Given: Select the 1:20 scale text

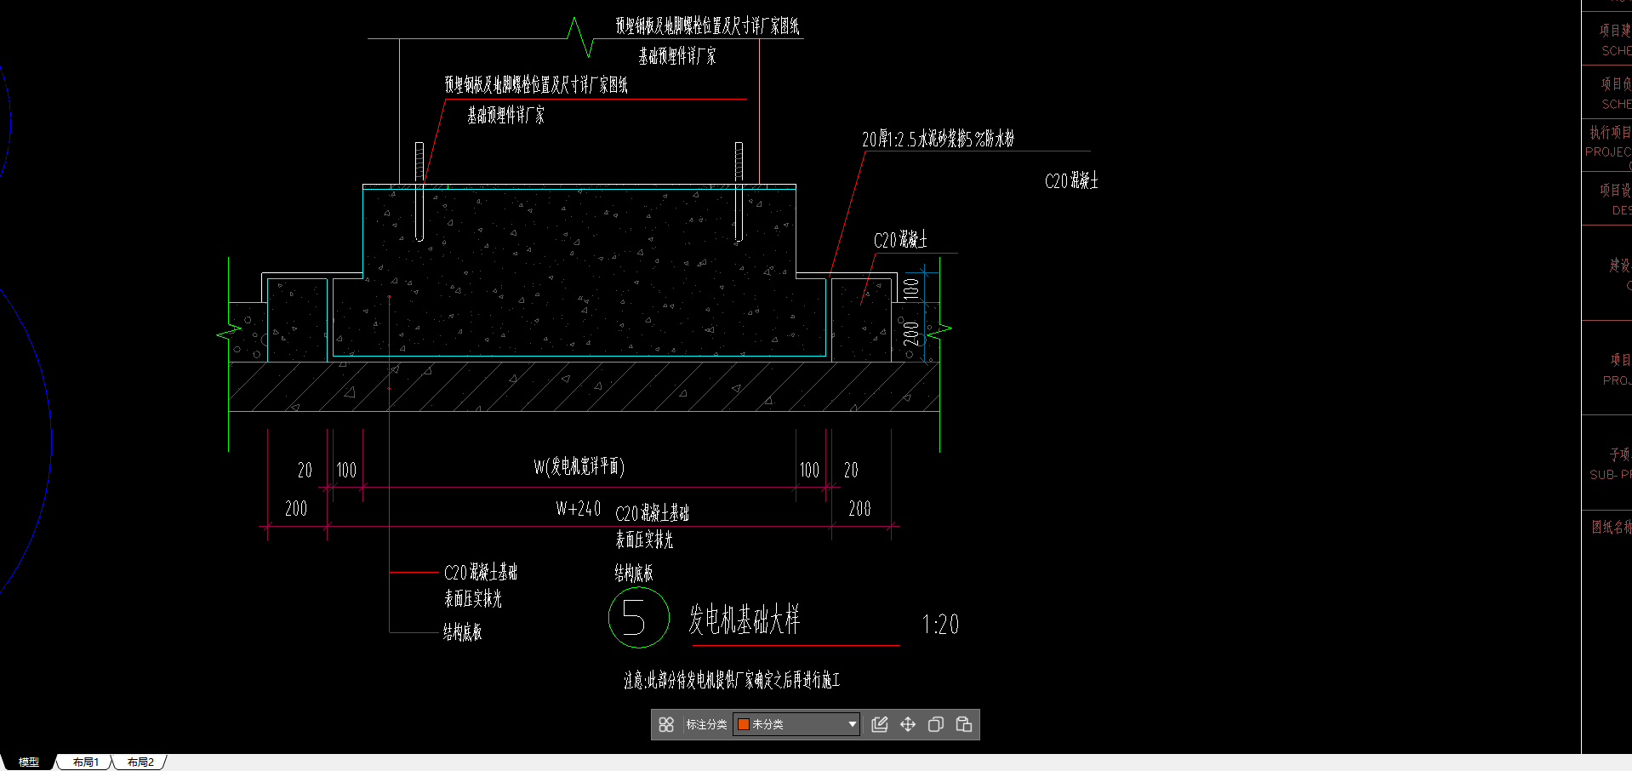Looking at the screenshot, I should click(x=940, y=625).
